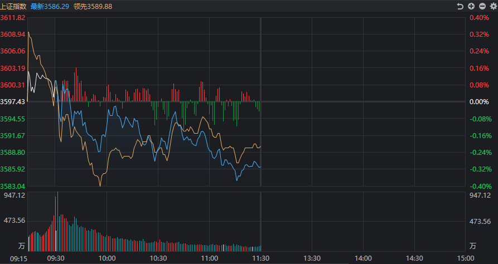Click the 0.32% percent axis label
This screenshot has width=498, height=264.
pos(479,35)
